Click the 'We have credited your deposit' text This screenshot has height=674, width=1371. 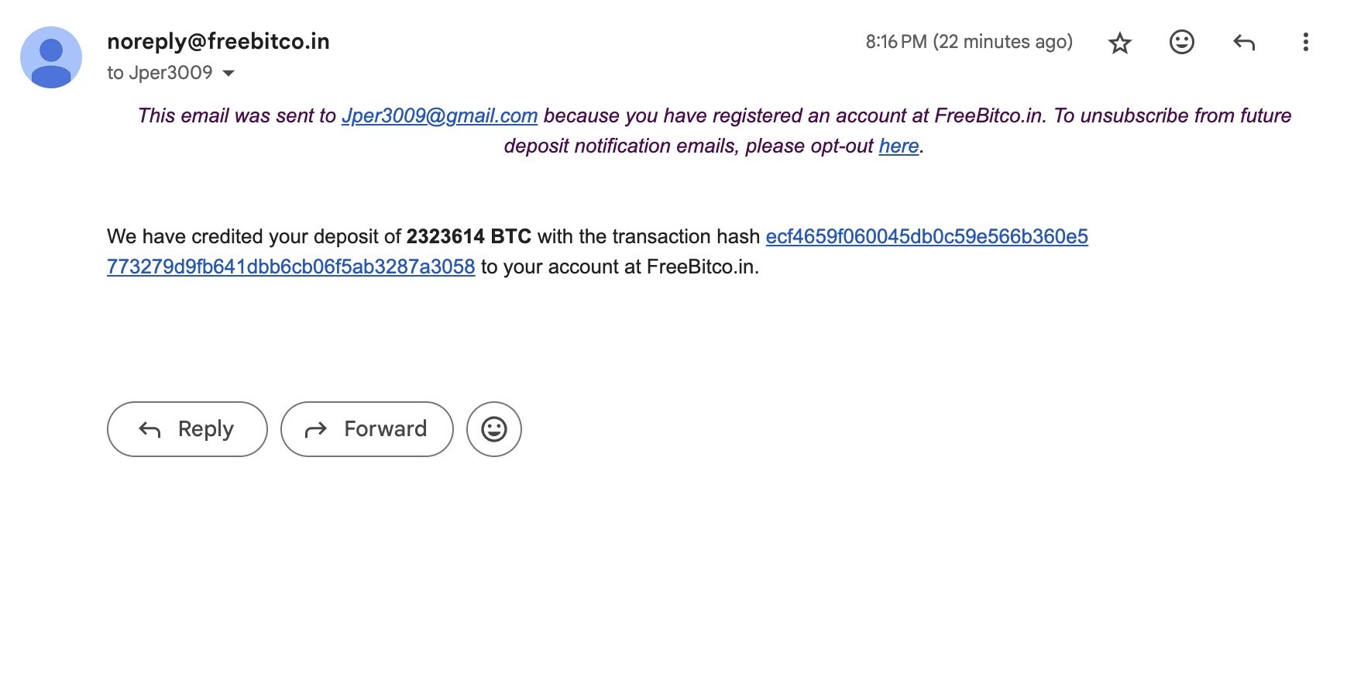[x=254, y=236]
